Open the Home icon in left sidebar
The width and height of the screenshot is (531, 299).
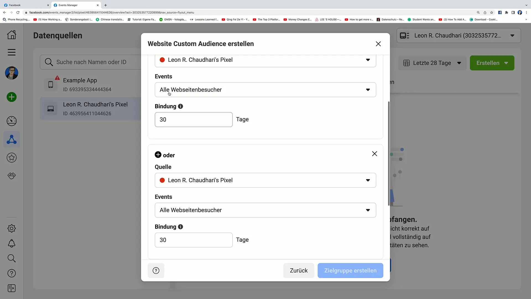[12, 35]
